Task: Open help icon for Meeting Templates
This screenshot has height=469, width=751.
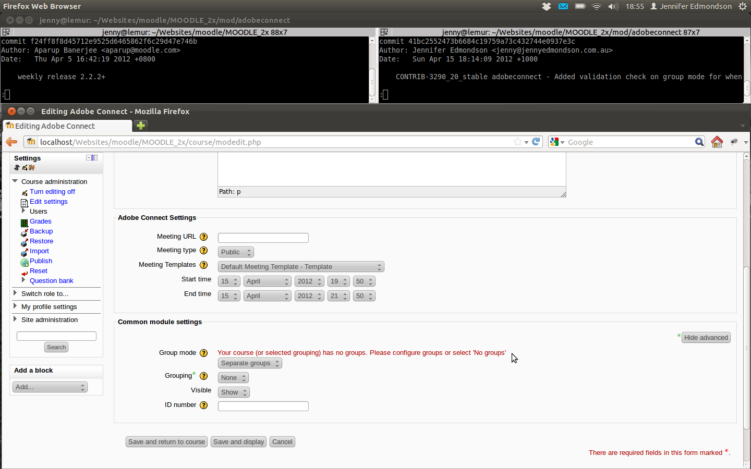Action: coord(204,265)
